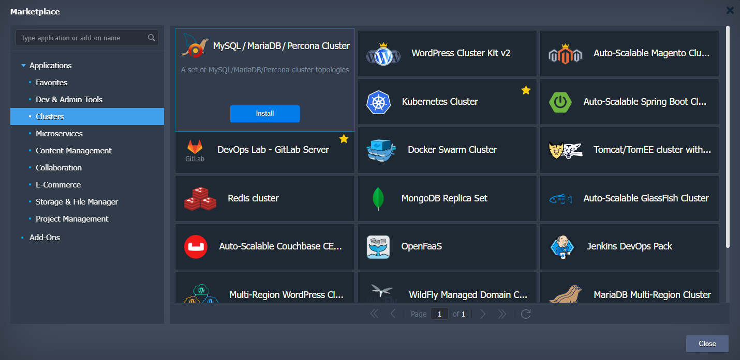Click the Tomcat/TomEE cluster title

click(x=653, y=150)
